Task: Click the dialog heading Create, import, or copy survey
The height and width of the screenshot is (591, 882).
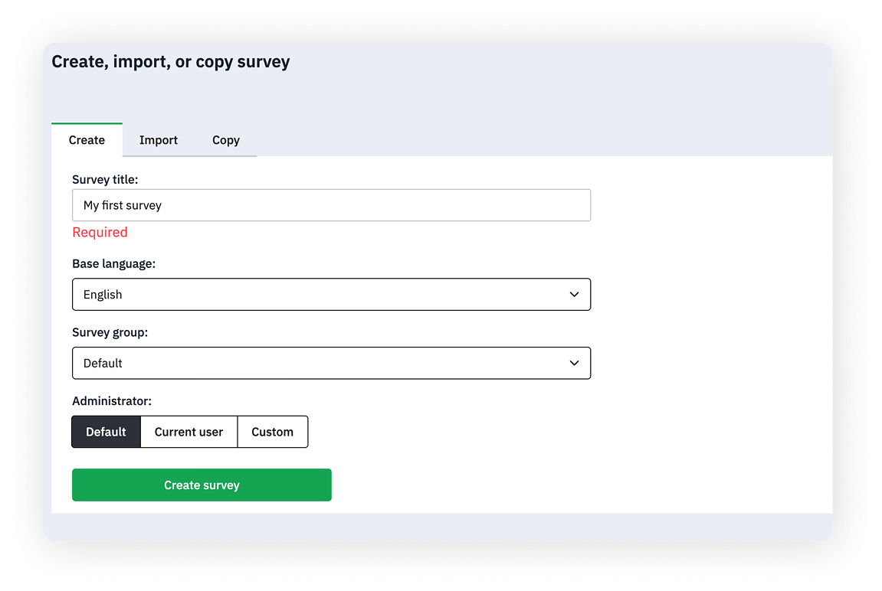Action: [x=170, y=62]
